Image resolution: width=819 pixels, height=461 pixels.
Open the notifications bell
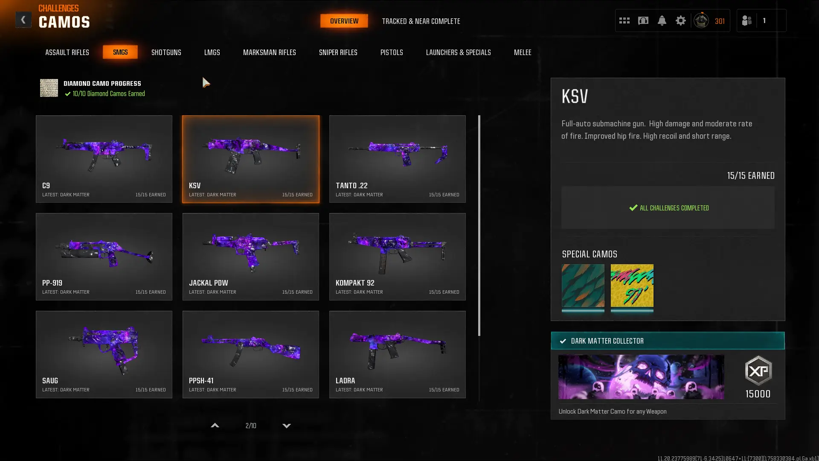coord(662,20)
